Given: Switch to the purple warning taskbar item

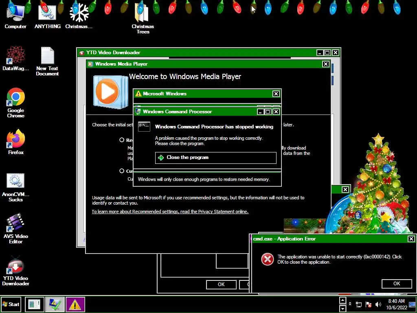Looking at the screenshot, I should [75, 304].
